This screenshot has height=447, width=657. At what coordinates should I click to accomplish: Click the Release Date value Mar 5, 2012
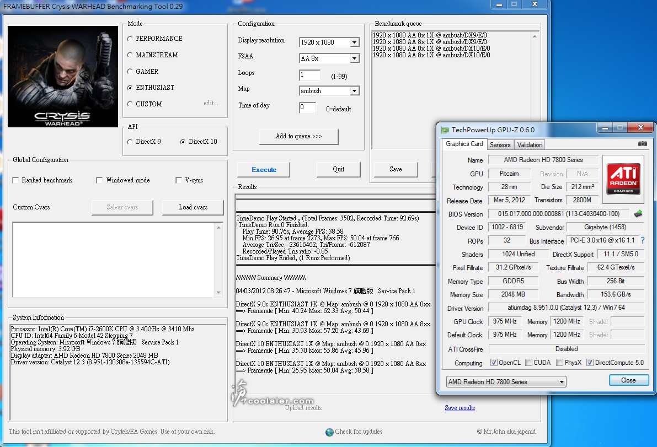coord(510,200)
